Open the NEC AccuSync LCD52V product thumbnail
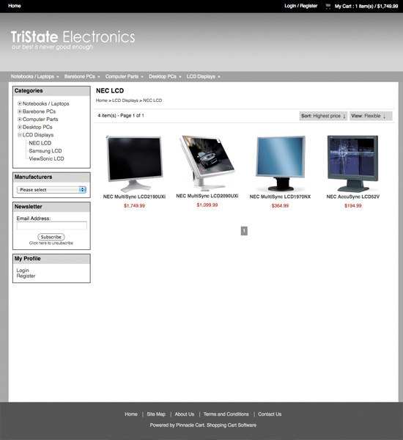Viewport: 403px width, 440px height. 352,164
